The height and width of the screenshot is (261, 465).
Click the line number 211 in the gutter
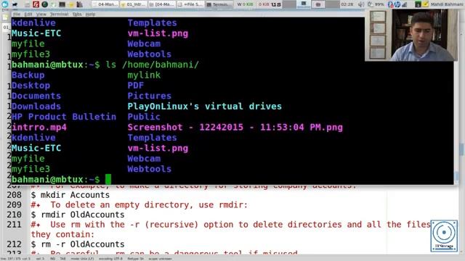(x=14, y=225)
